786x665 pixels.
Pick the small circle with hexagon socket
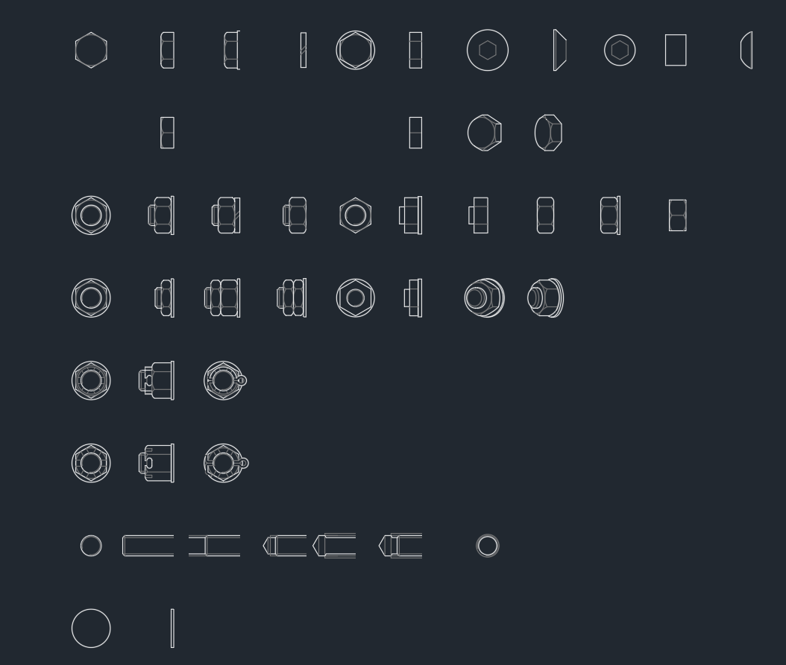pos(620,50)
